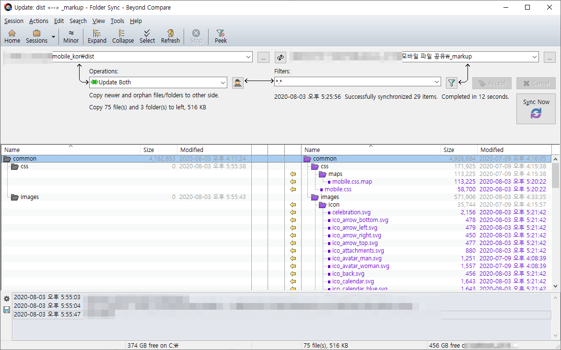Viewport: 561px width, 350px height.
Task: Open the Search menu
Action: pos(78,21)
